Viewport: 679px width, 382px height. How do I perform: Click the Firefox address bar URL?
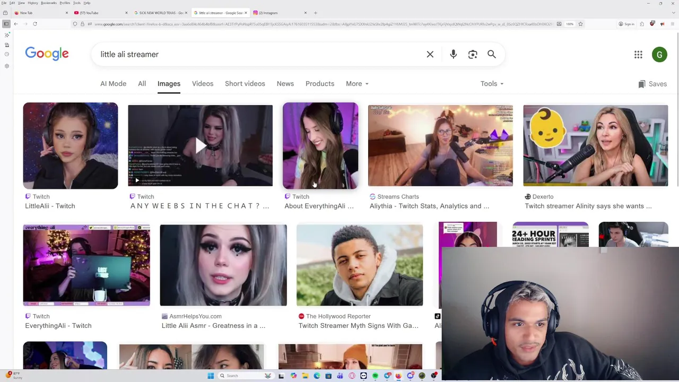click(x=324, y=24)
